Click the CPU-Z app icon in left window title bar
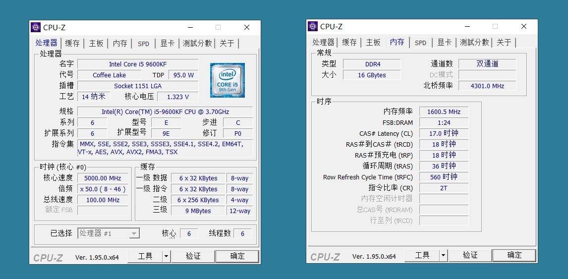Image resolution: width=568 pixels, height=279 pixels. (x=36, y=27)
